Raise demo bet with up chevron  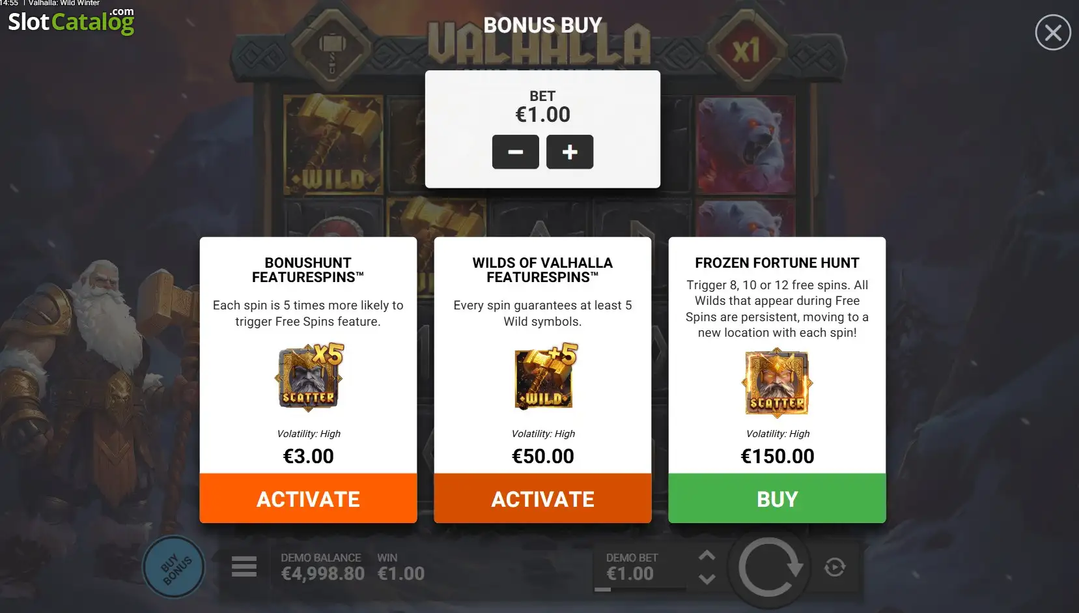tap(707, 556)
